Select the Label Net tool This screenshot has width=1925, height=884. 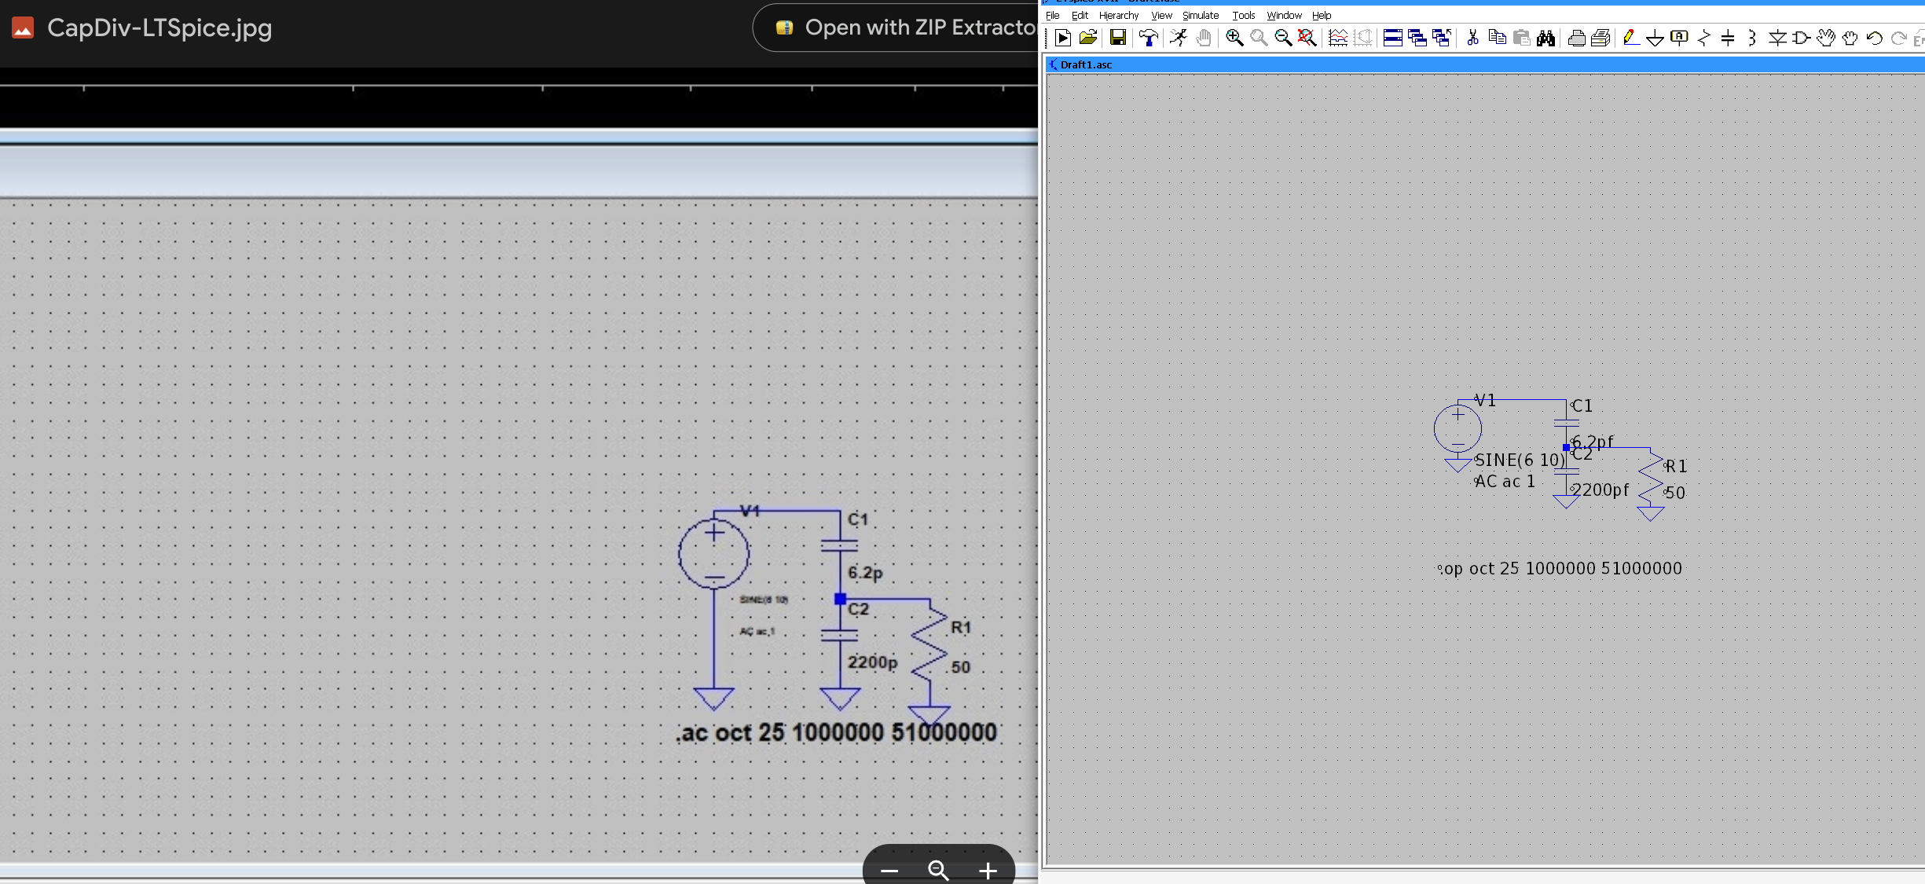click(1679, 38)
